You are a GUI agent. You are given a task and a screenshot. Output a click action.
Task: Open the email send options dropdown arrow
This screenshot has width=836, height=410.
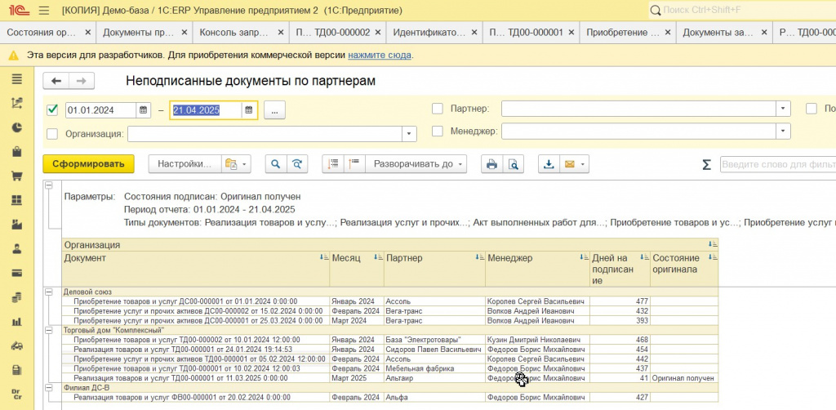pyautogui.click(x=583, y=164)
